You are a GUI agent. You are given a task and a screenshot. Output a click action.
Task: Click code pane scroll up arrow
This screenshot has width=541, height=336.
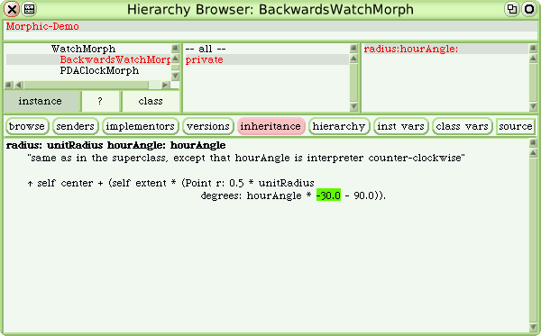(x=533, y=152)
